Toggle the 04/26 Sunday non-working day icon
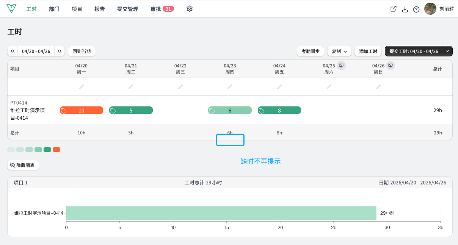This screenshot has height=245, width=458. tap(391, 66)
